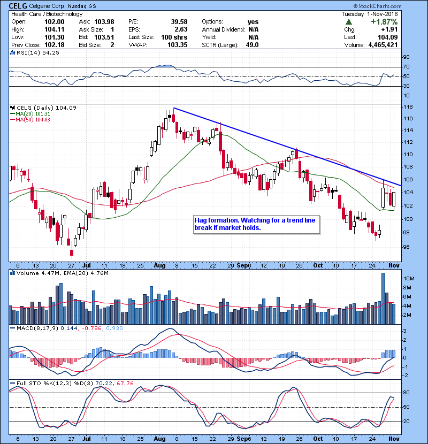Click the candlestick icon beside CELG (Daily)
The width and height of the screenshot is (428, 444).
pos(12,108)
